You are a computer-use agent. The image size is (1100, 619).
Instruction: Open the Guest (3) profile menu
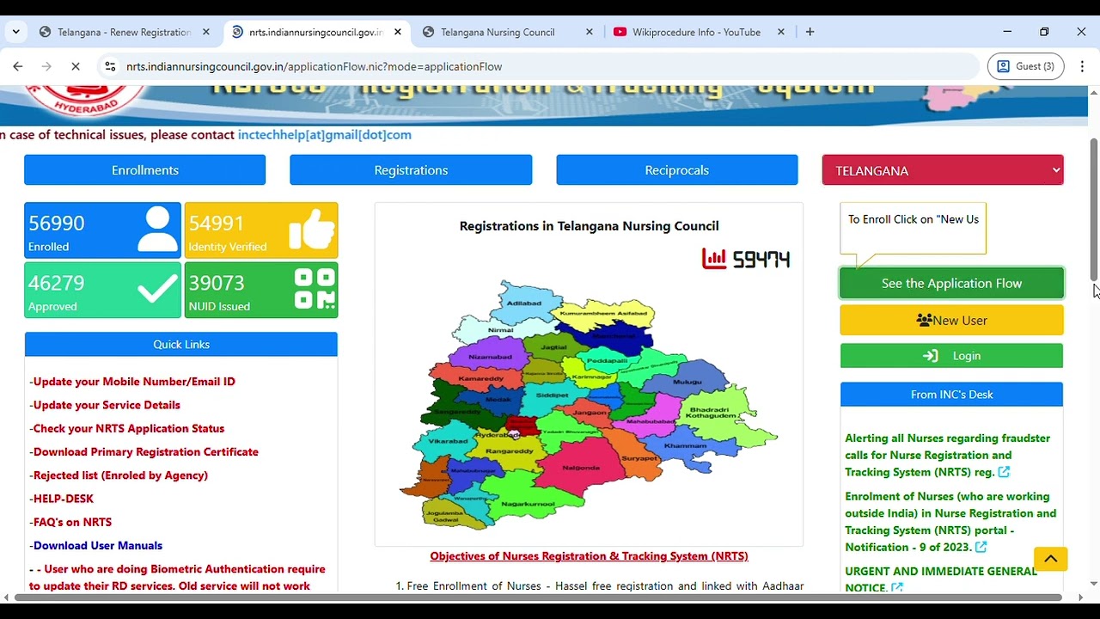pyautogui.click(x=1026, y=66)
